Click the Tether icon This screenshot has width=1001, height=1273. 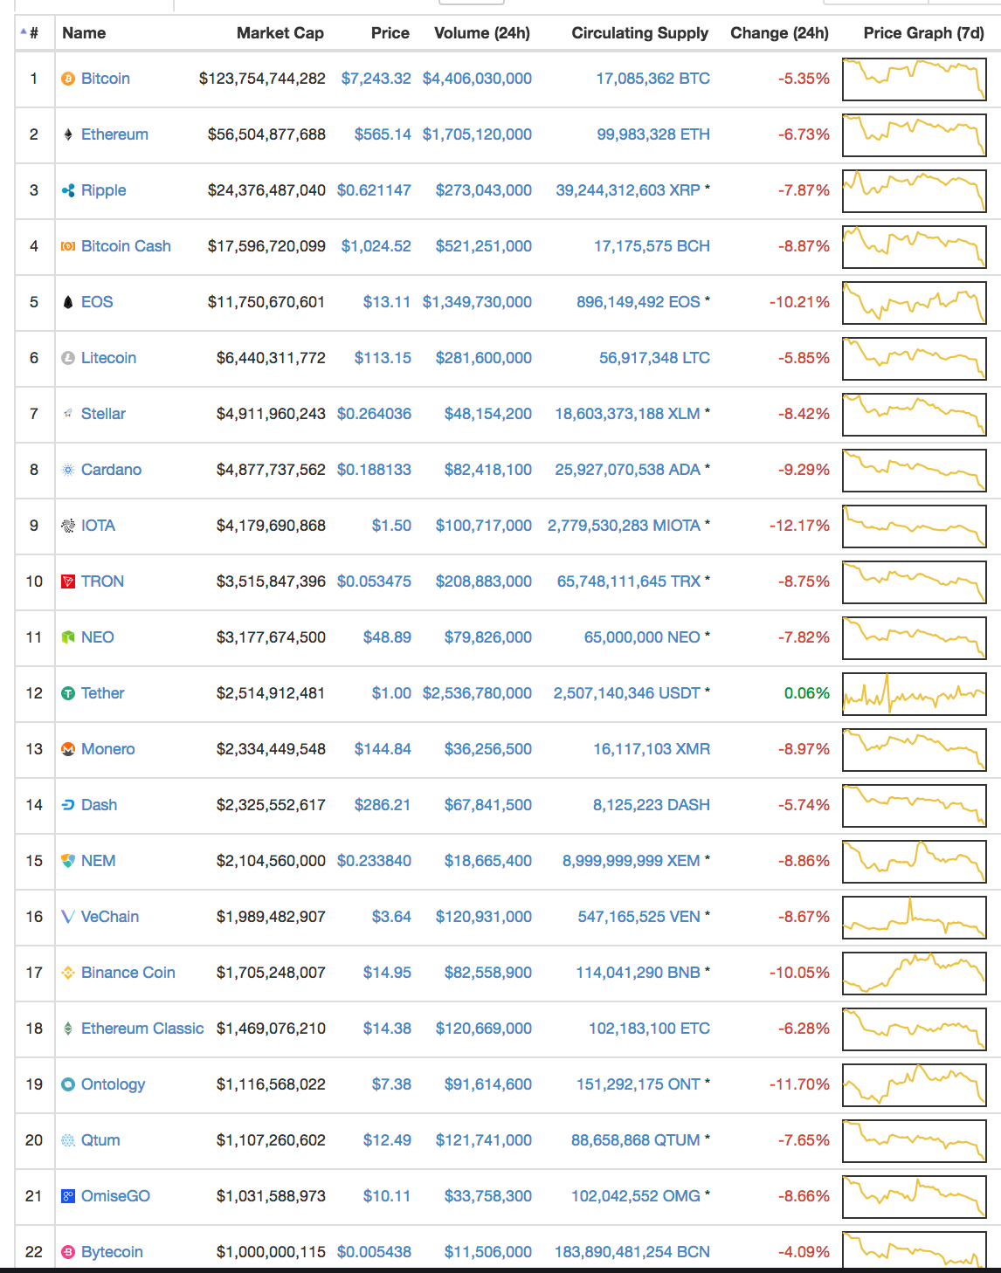tap(68, 693)
